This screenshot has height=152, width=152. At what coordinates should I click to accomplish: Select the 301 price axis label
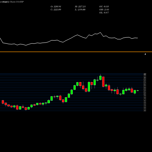(145, 78)
